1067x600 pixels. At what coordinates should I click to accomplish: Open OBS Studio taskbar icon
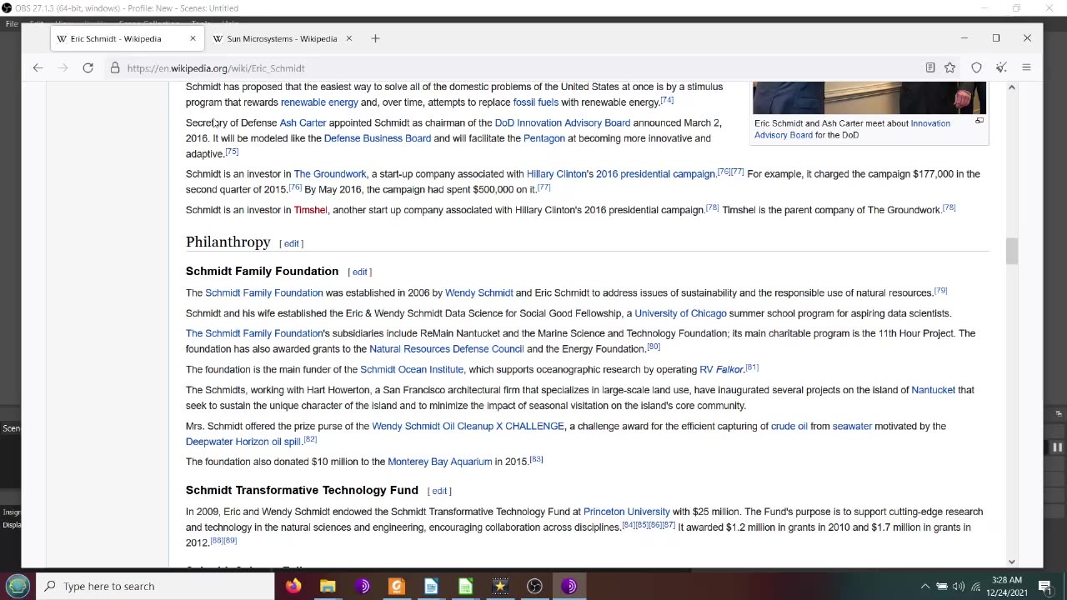534,586
